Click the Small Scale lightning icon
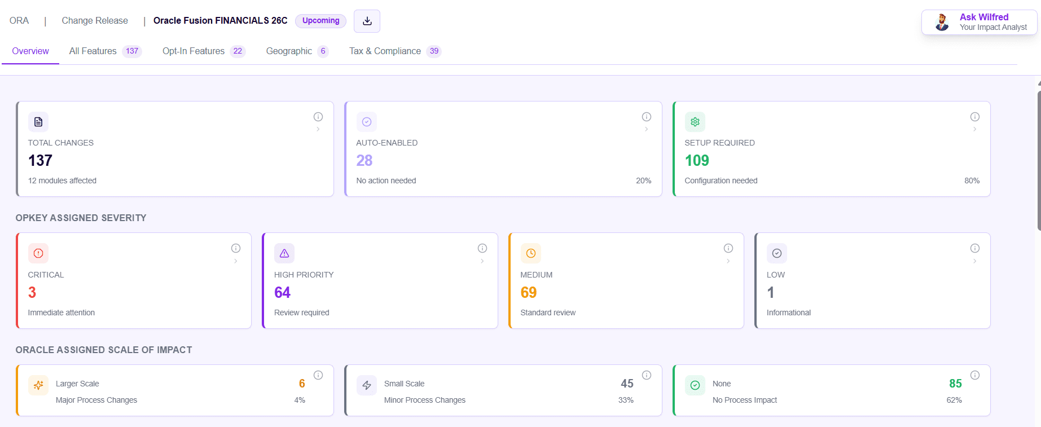The width and height of the screenshot is (1041, 427). 367,385
